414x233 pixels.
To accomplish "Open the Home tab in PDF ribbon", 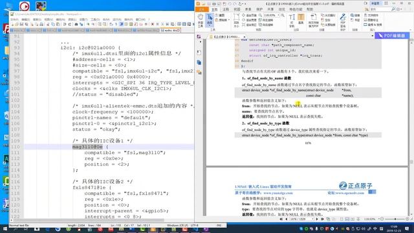I will coord(214,10).
